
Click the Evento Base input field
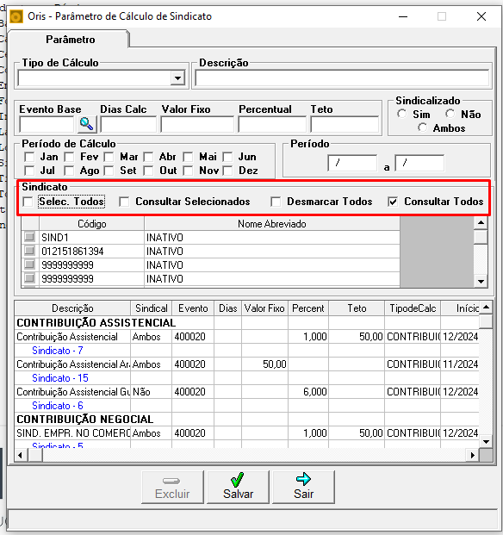point(47,124)
